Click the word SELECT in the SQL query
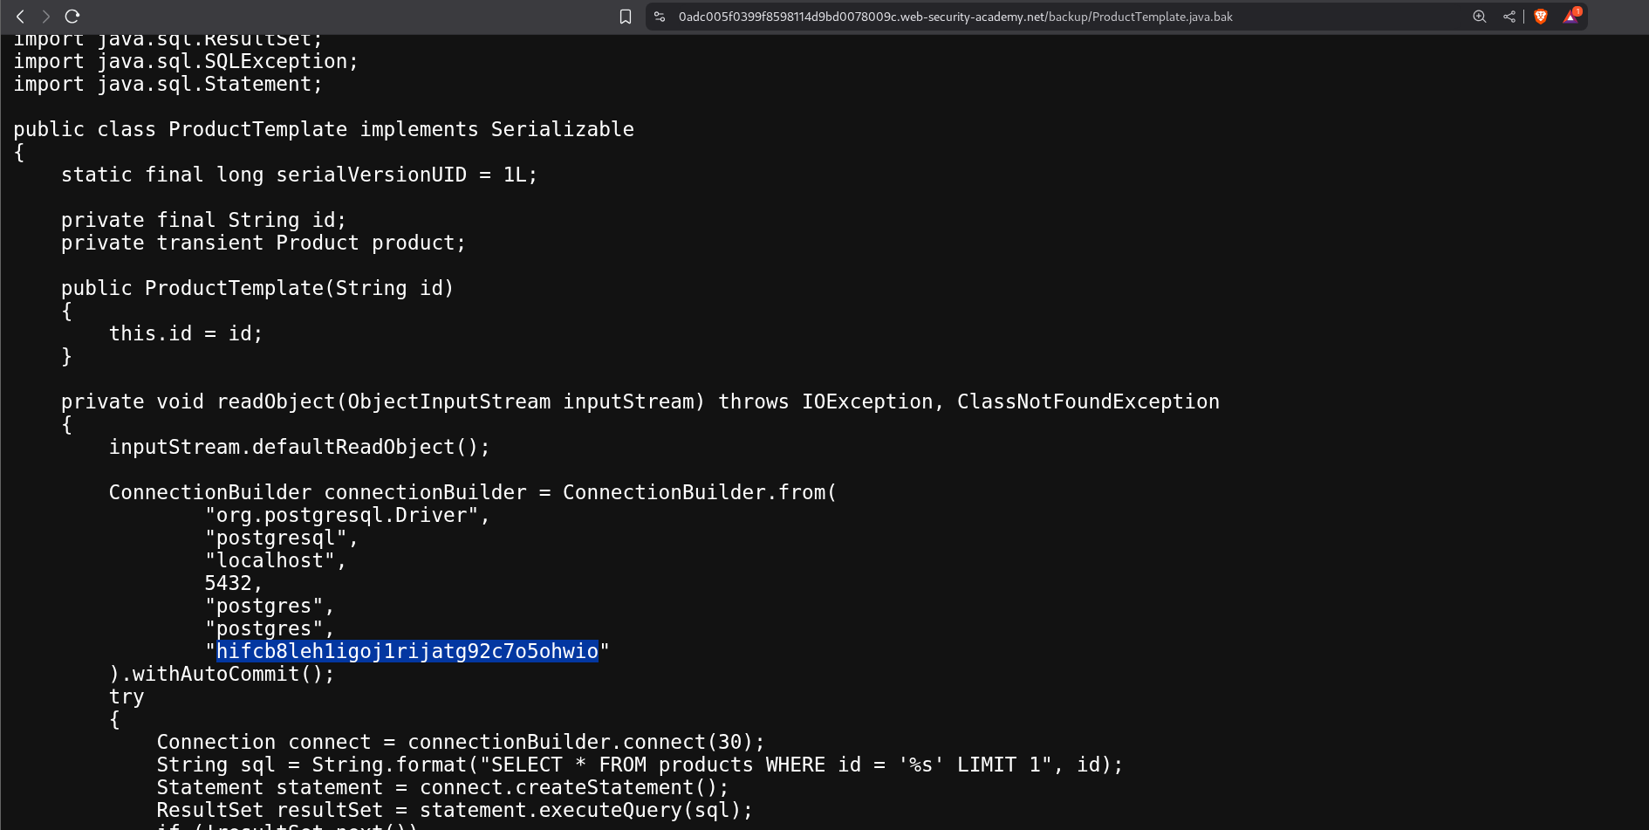The image size is (1649, 830). click(527, 765)
